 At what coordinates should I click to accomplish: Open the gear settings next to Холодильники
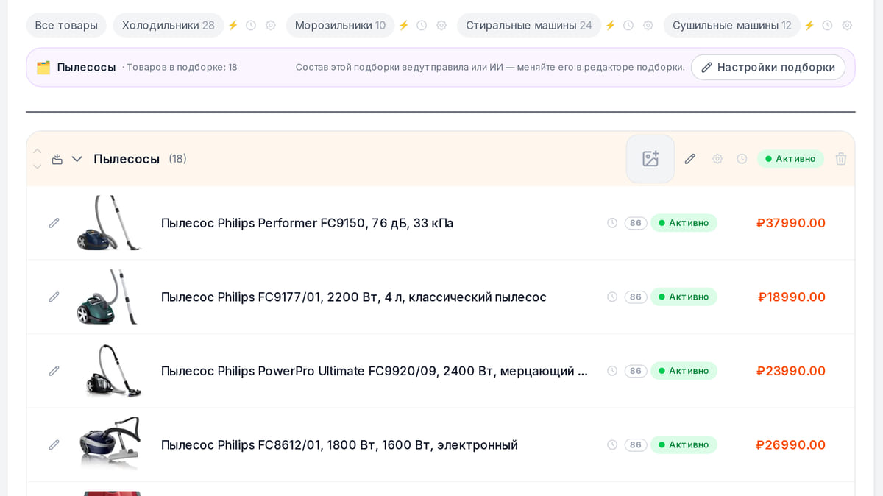click(271, 25)
